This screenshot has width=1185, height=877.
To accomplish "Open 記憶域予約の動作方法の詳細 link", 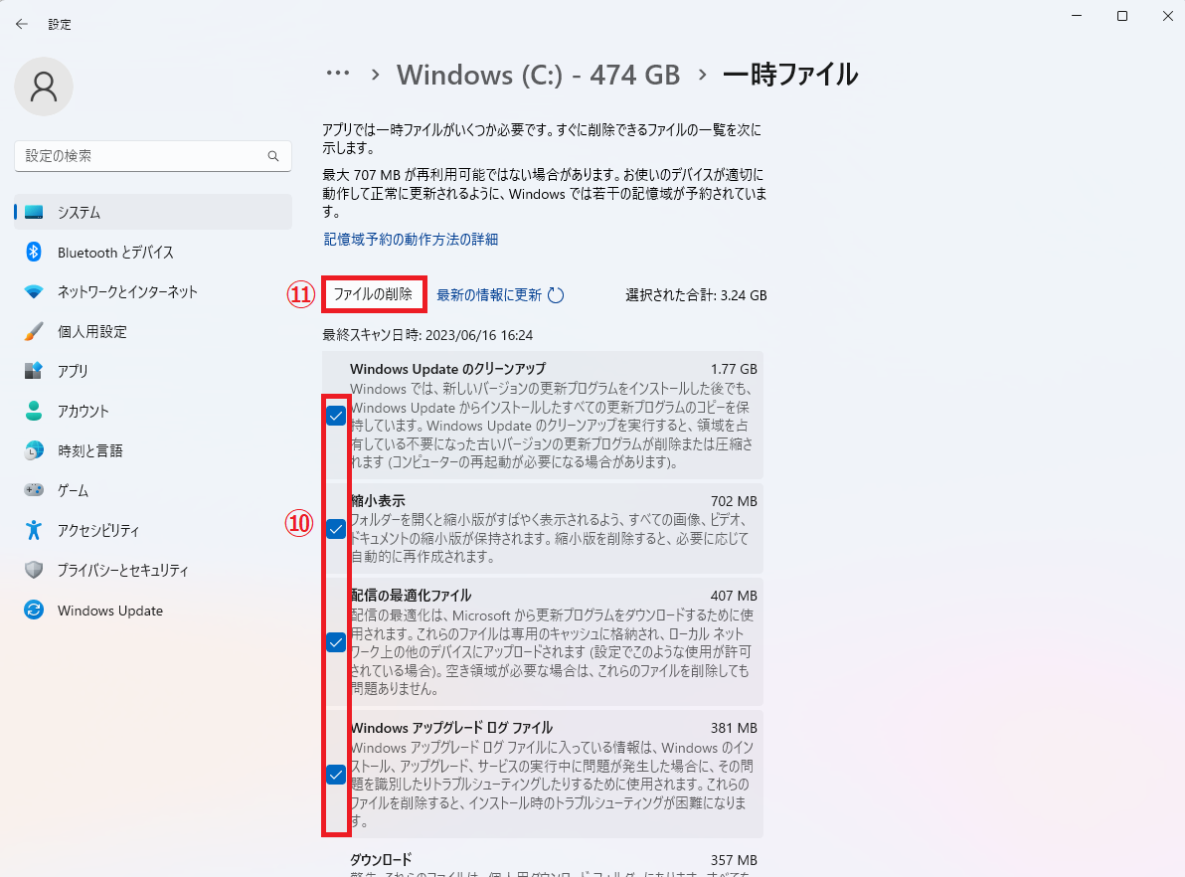I will 411,239.
